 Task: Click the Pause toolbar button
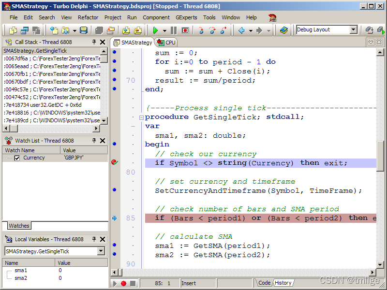(x=174, y=30)
